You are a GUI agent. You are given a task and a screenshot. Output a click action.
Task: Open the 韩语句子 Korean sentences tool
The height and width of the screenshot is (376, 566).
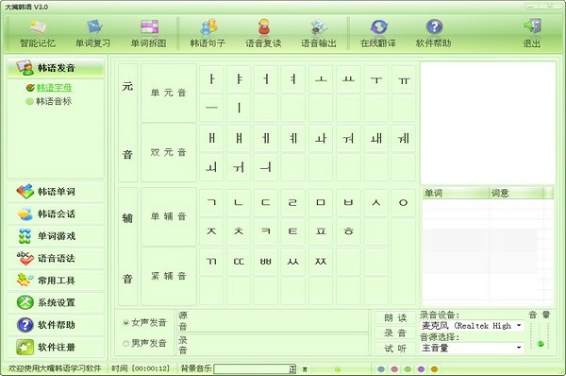pos(208,33)
